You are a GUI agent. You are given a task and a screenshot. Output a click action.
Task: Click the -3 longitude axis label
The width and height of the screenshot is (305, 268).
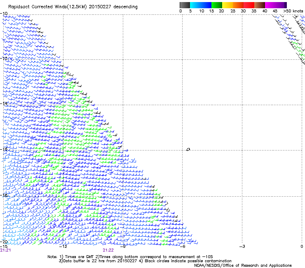(x=242, y=247)
